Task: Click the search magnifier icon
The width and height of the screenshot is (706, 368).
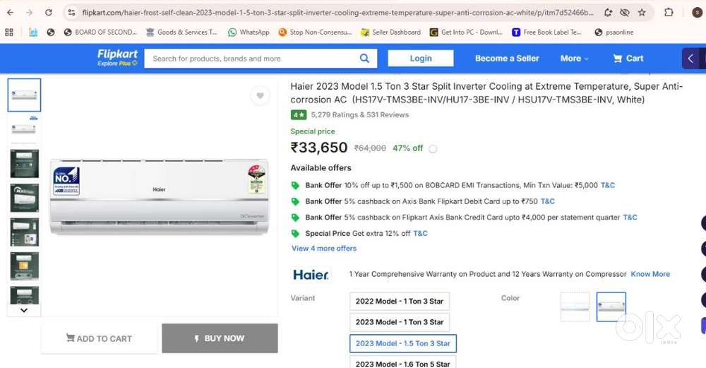Action: (x=364, y=59)
